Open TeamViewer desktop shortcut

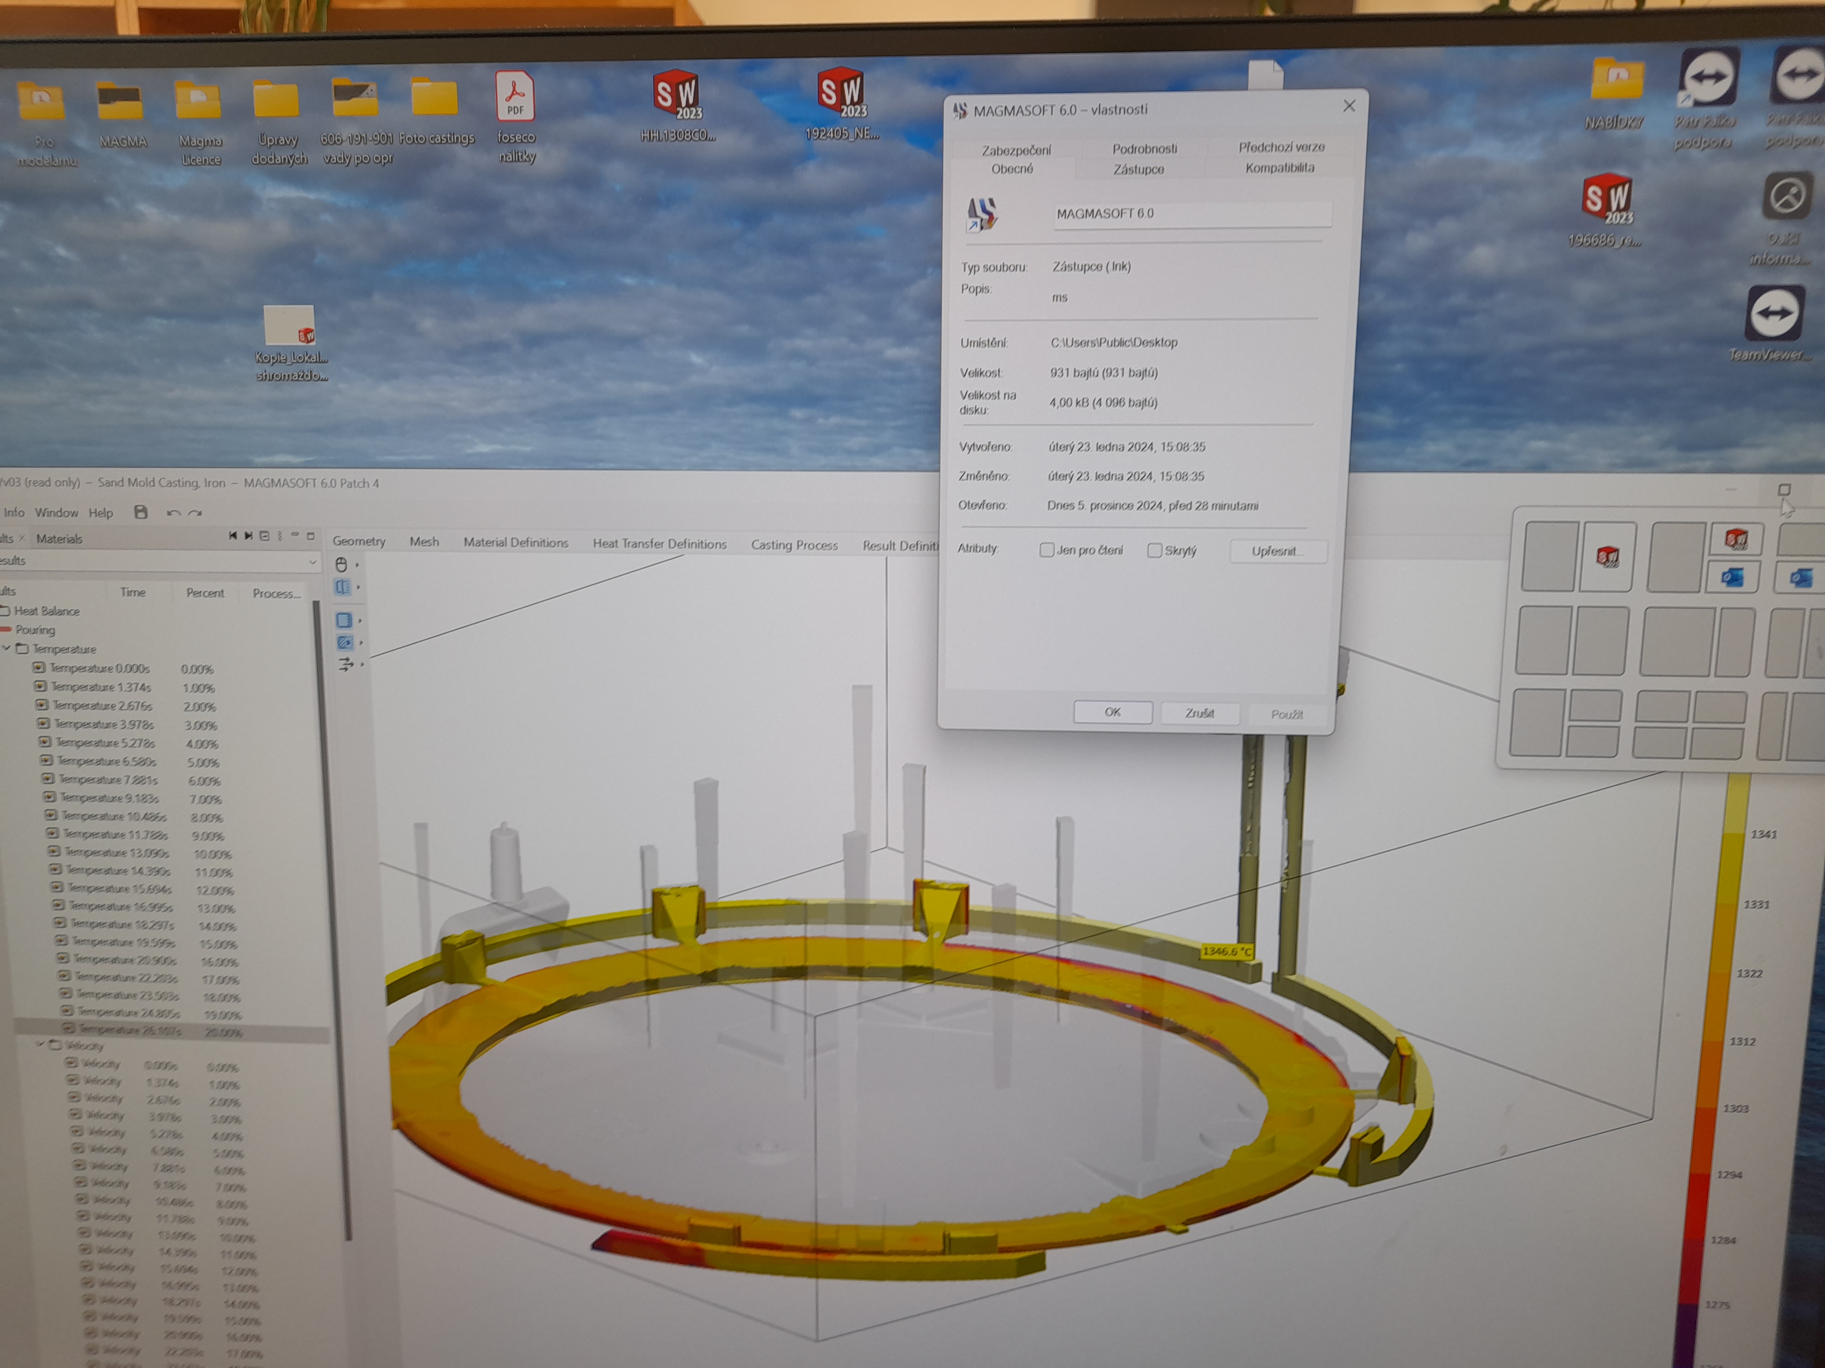(x=1774, y=314)
